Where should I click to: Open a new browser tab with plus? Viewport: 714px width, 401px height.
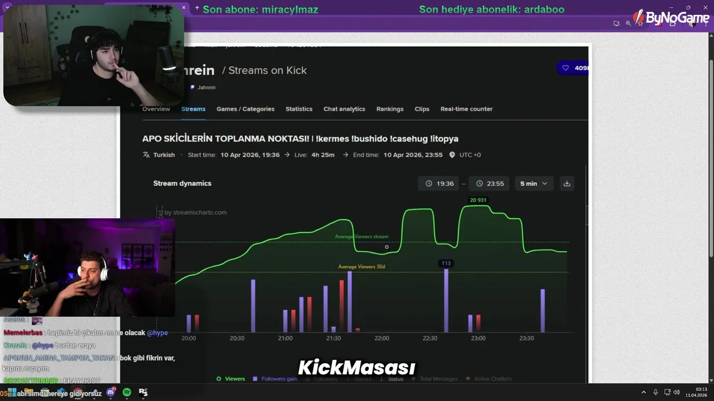coord(197,8)
